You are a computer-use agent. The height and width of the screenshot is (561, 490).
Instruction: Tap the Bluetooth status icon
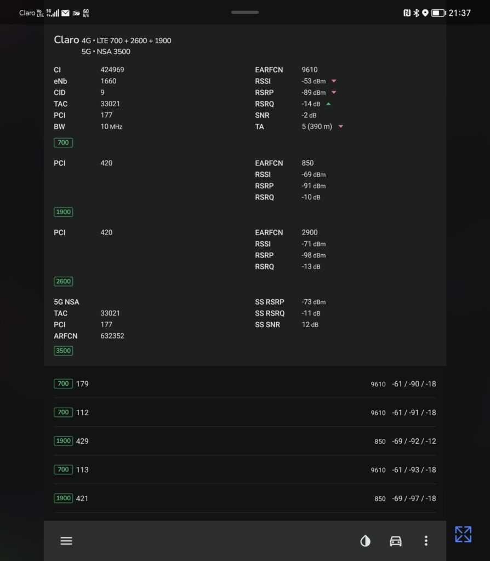pos(416,13)
